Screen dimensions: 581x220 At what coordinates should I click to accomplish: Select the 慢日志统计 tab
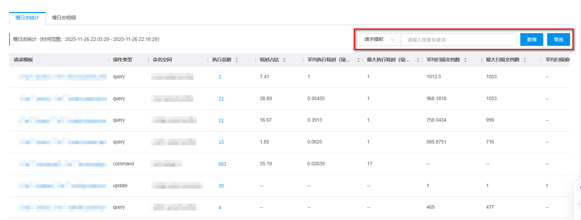click(x=27, y=18)
